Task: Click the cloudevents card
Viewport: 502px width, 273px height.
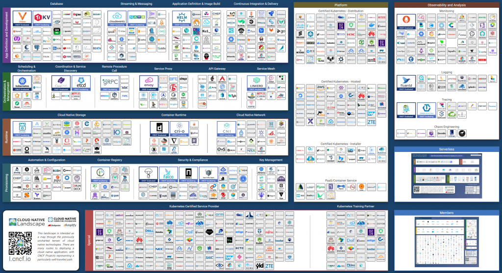Action: [x=117, y=19]
